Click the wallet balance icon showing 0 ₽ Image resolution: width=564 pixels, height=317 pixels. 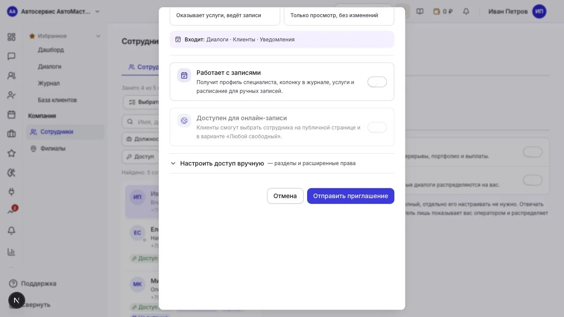coord(443,11)
